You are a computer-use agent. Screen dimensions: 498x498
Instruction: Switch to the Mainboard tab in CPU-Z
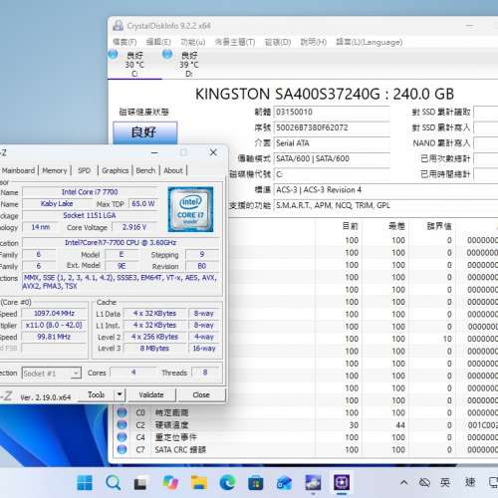click(x=18, y=170)
